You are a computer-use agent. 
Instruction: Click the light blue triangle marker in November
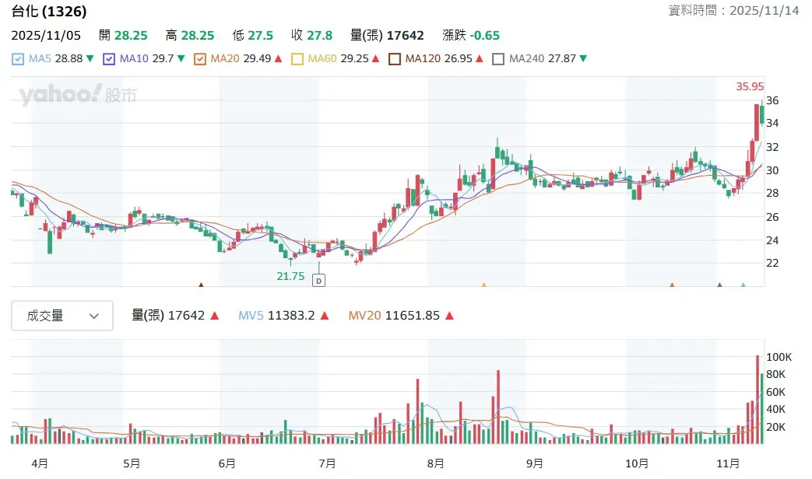tap(743, 285)
